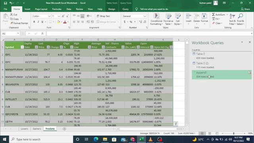Switch to Formulas tab

pos(57,9)
